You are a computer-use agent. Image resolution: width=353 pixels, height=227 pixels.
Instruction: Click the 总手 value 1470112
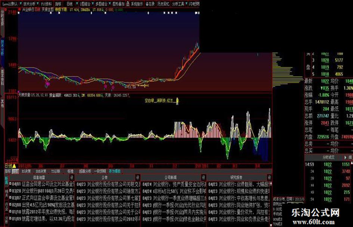point(322,102)
